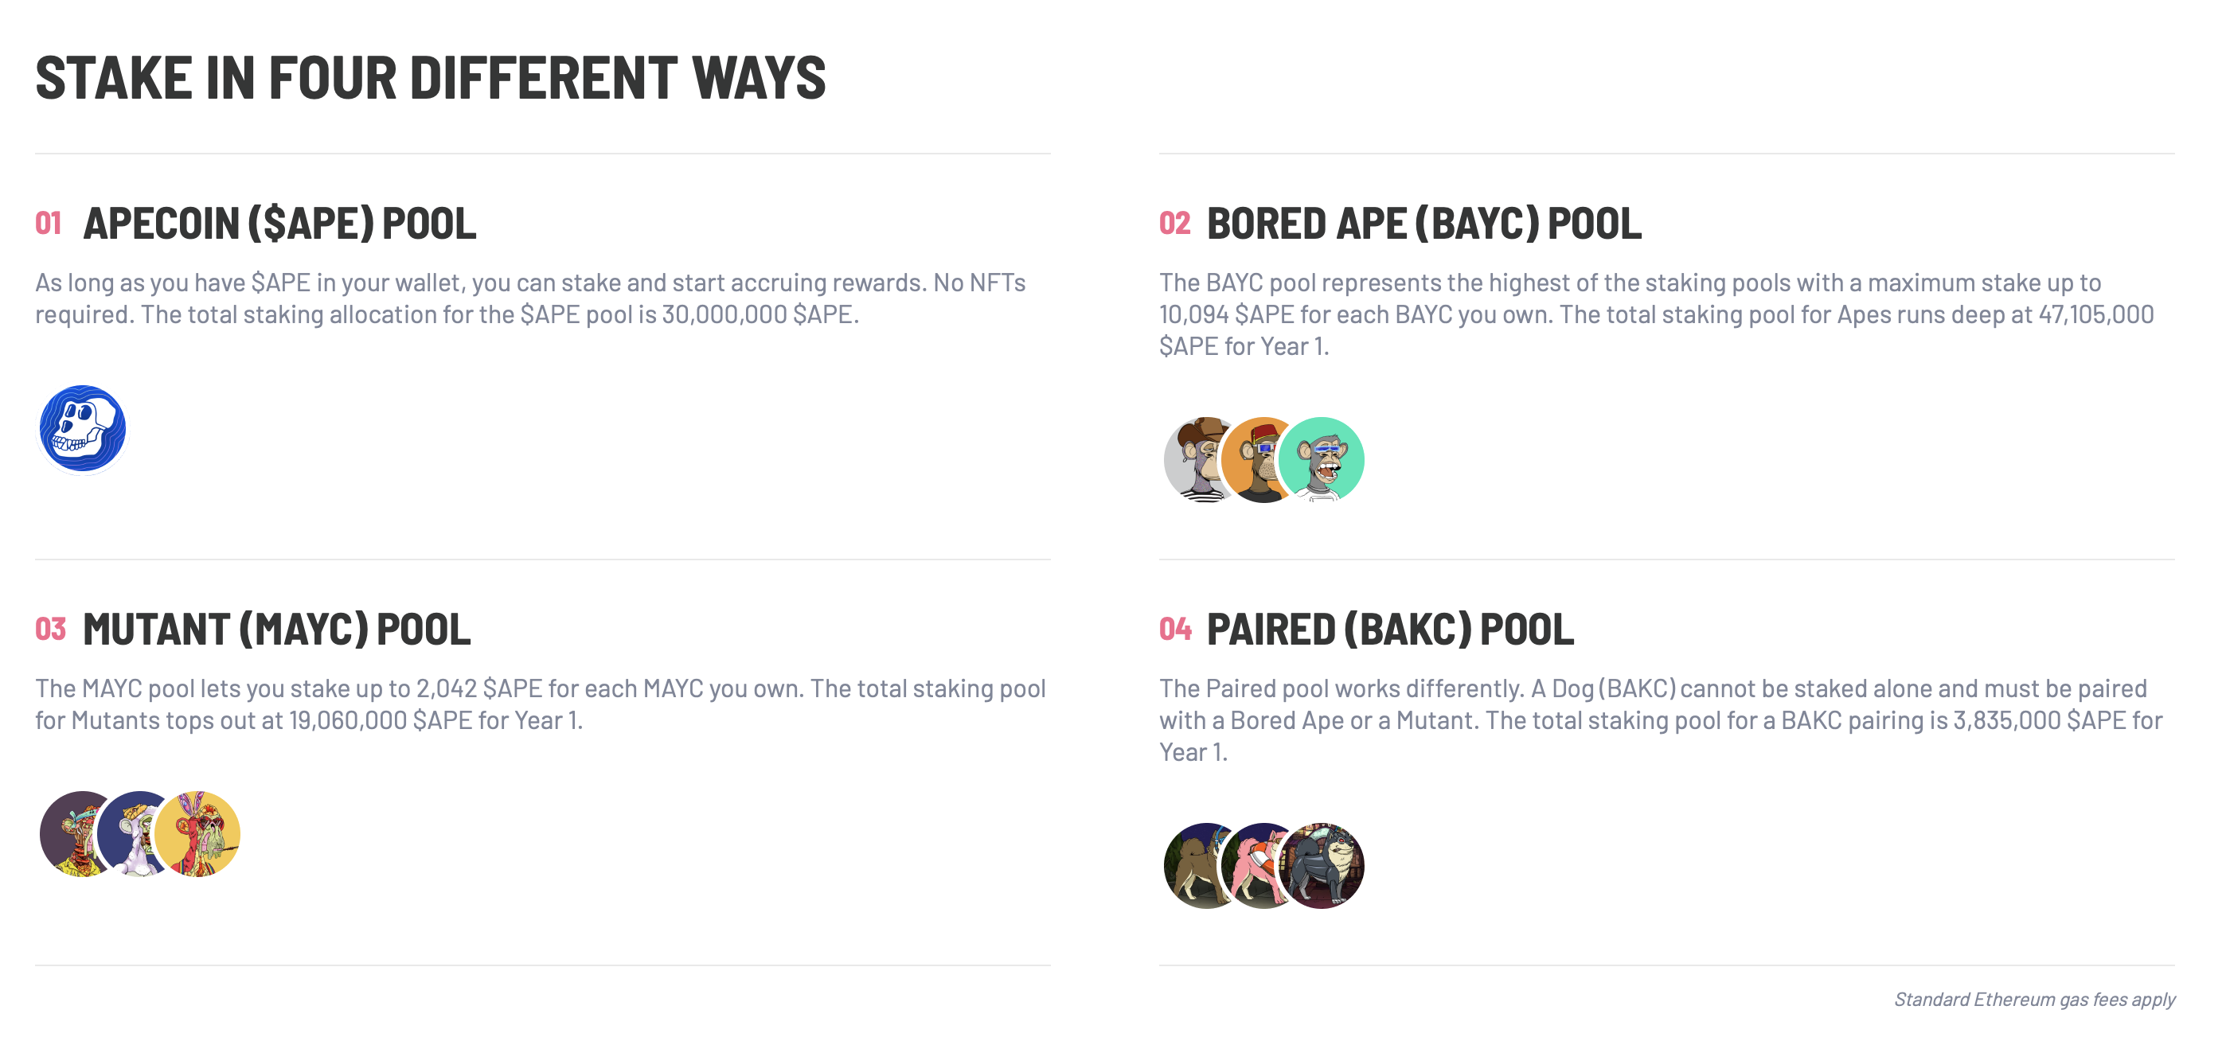Screen dimensions: 2226x1041
Task: Click the pink 03 section number
Action: point(50,629)
